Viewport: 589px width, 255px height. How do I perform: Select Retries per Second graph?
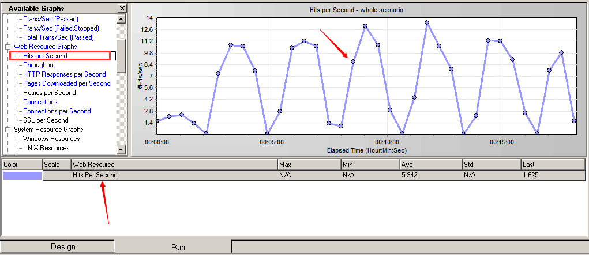click(49, 93)
